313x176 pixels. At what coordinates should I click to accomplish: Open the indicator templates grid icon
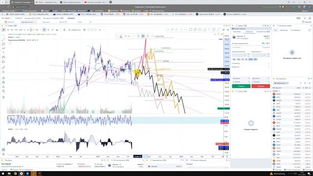click(85, 30)
